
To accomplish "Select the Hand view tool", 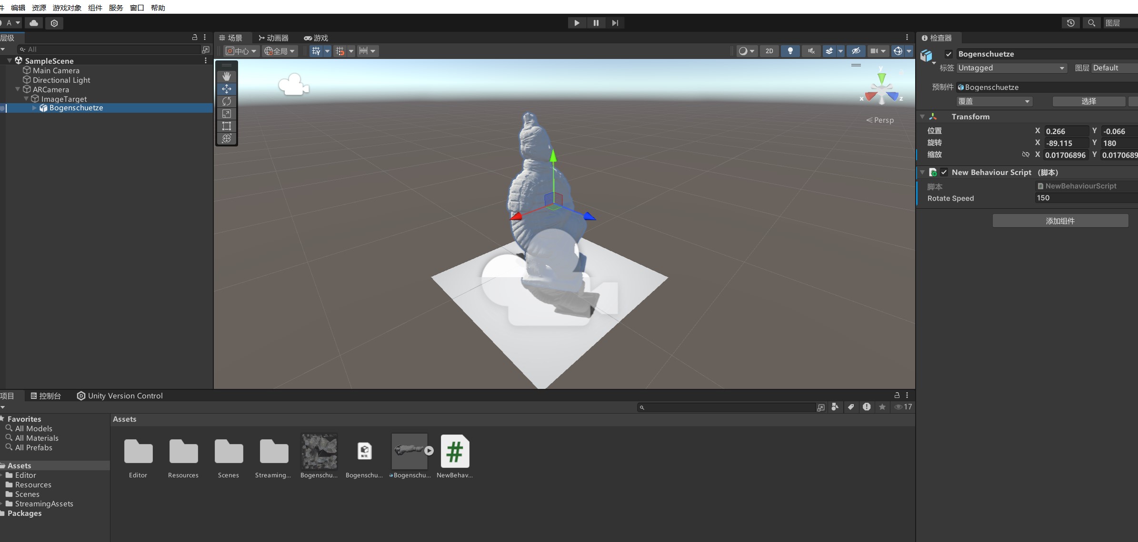I will (227, 76).
